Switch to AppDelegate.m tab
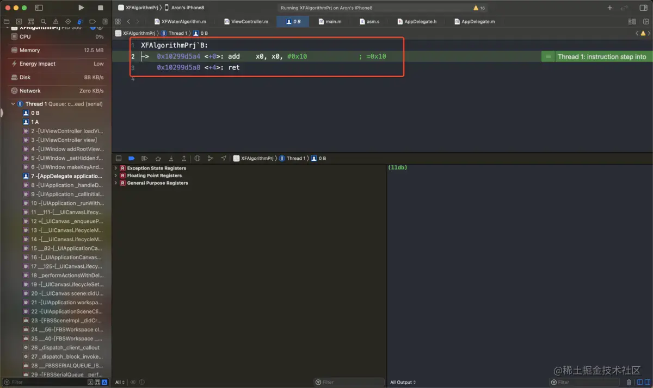653x388 pixels. (475, 21)
